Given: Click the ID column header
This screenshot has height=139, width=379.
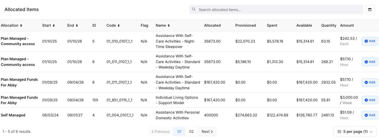Looking at the screenshot, I should 94,25.
